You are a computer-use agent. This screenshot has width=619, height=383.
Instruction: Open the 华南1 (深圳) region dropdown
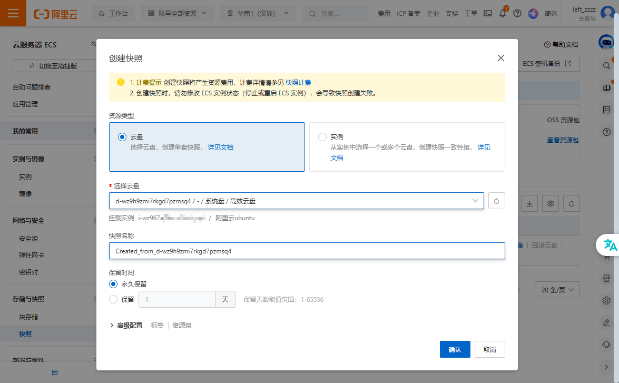(258, 13)
